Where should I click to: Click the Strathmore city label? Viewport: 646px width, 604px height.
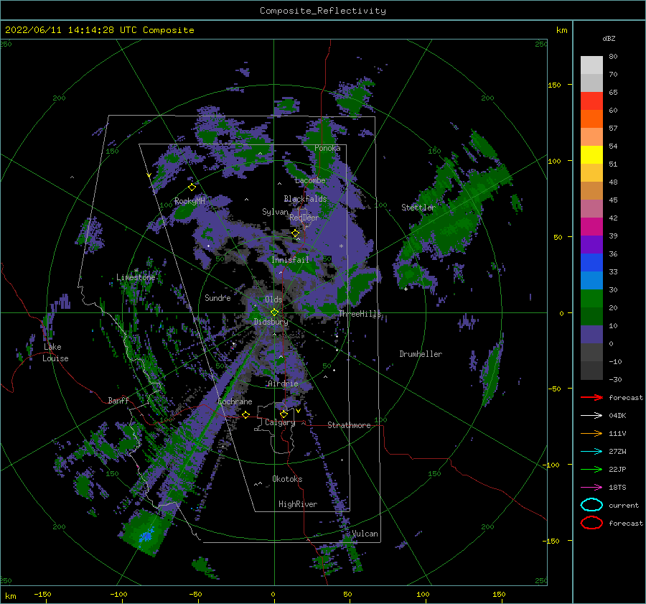pos(349,425)
